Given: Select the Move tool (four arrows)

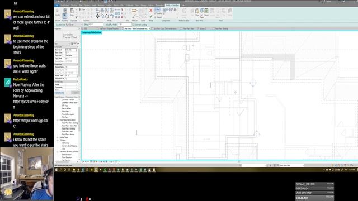Looking at the screenshot, I should (x=97, y=16).
